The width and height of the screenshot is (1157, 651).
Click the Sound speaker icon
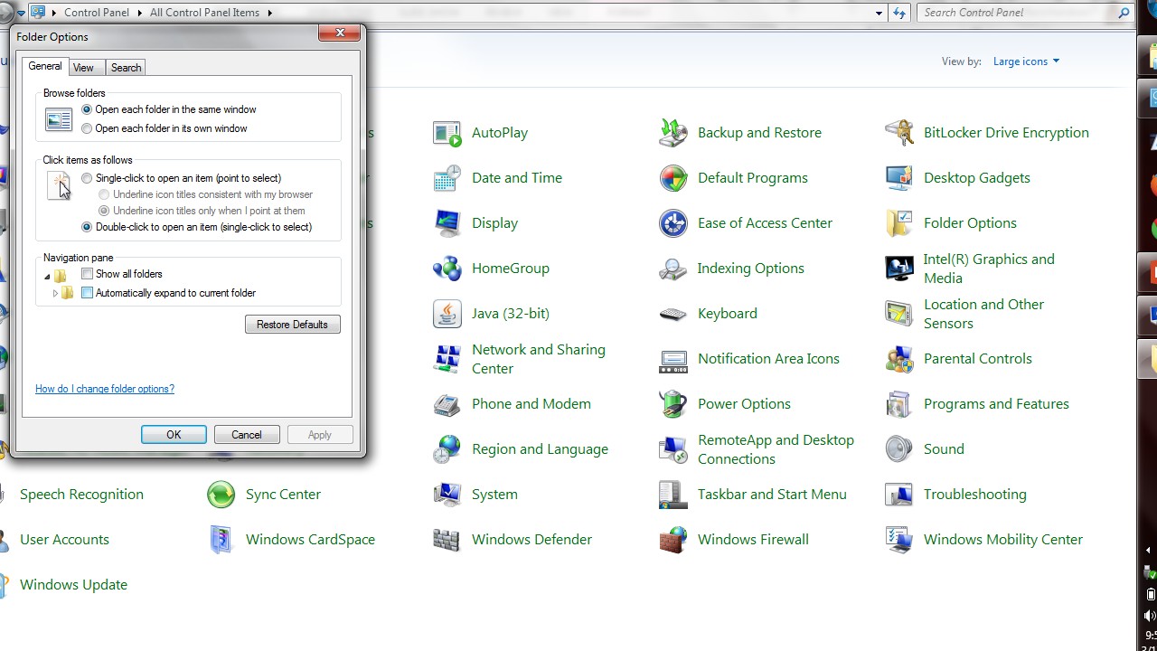point(899,449)
